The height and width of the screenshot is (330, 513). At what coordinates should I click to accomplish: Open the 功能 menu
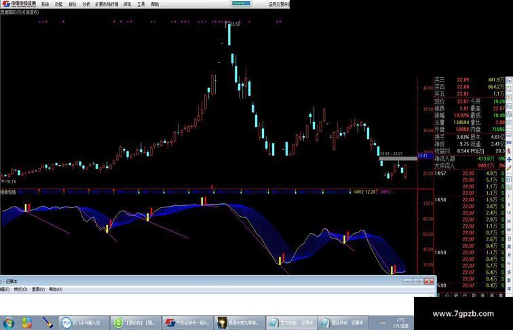pos(58,4)
